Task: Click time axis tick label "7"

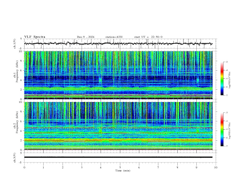Action: [158, 167]
